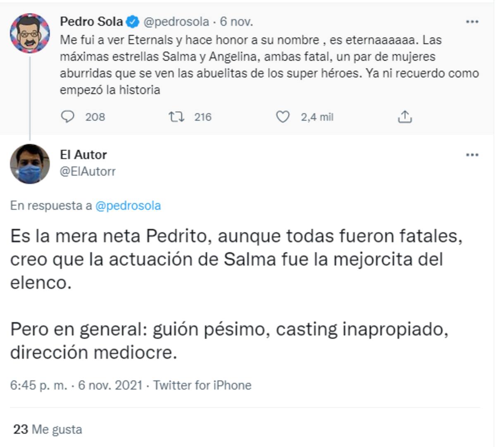Open more options on Pedro Sola's tweet
496x447 pixels.
[x=472, y=22]
